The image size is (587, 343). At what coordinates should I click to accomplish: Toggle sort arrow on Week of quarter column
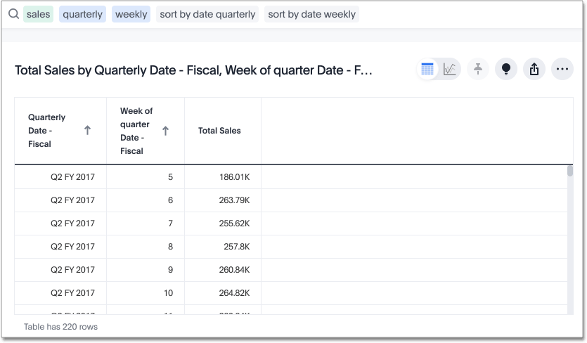pos(165,131)
